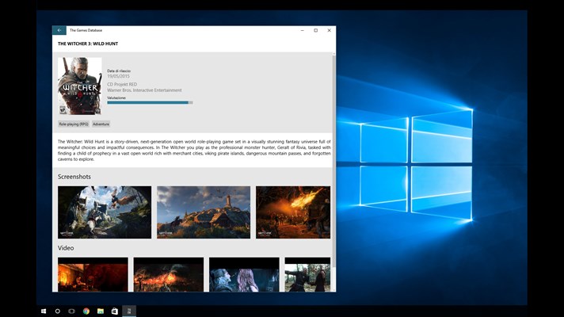Select The Games Database taskbar icon

click(x=129, y=311)
